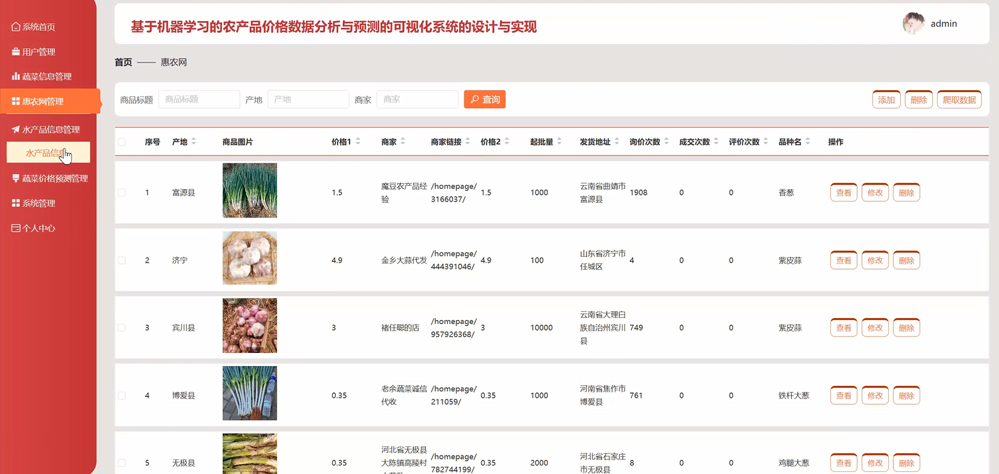Delete the 宾川县 row with 删除
The width and height of the screenshot is (999, 474).
pos(907,328)
